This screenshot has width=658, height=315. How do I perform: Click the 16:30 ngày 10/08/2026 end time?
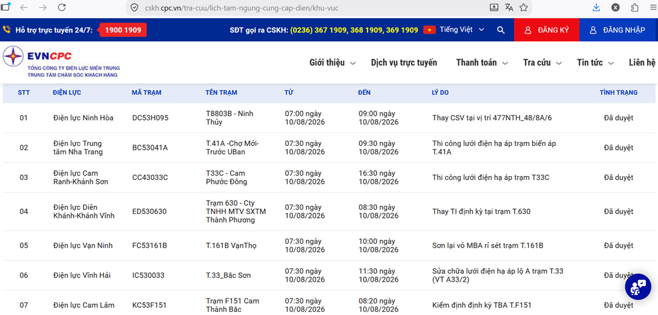tap(378, 177)
